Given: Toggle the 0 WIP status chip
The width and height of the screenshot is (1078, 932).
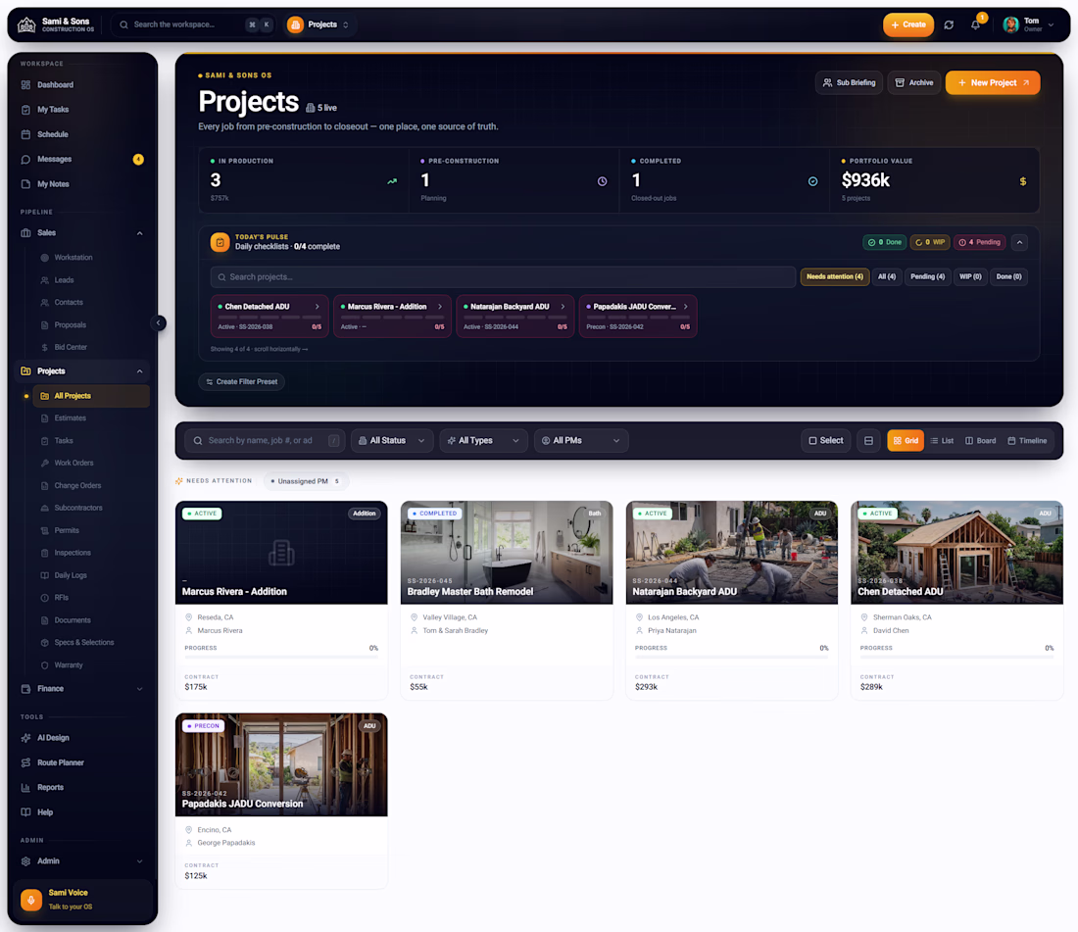Looking at the screenshot, I should click(x=930, y=242).
